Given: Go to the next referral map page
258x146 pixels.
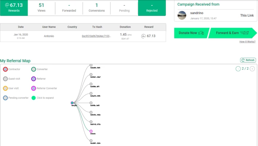Looking at the screenshot, I should [252, 69].
